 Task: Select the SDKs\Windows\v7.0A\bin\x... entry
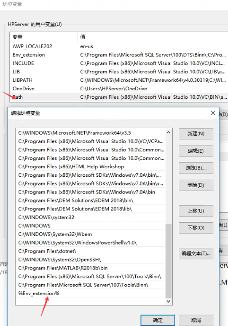pyautogui.click(x=91, y=183)
